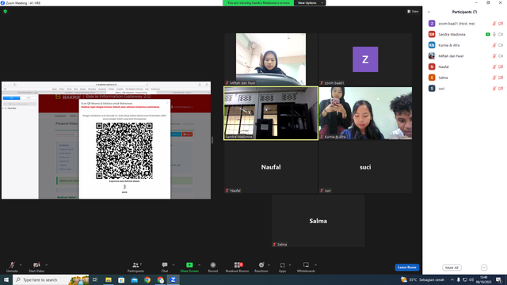Open the View Options dropdown

pos(310,3)
